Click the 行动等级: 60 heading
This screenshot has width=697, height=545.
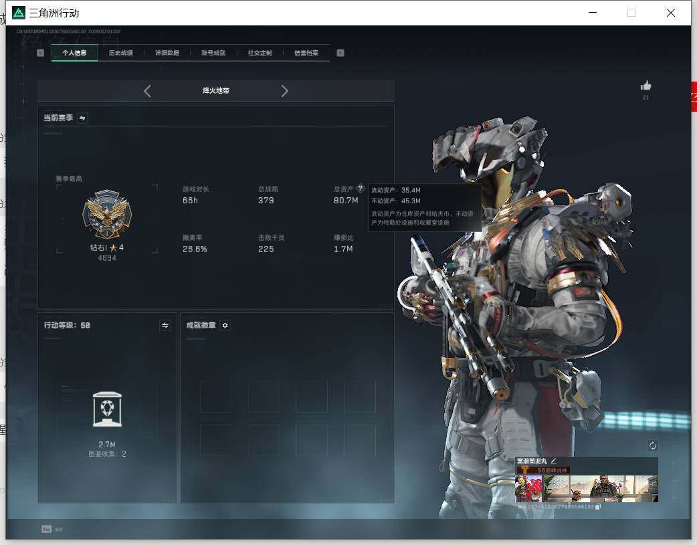coord(67,326)
